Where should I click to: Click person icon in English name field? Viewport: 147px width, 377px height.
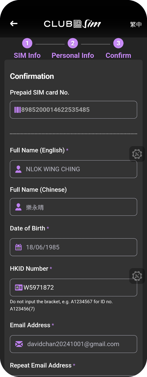pos(19,169)
